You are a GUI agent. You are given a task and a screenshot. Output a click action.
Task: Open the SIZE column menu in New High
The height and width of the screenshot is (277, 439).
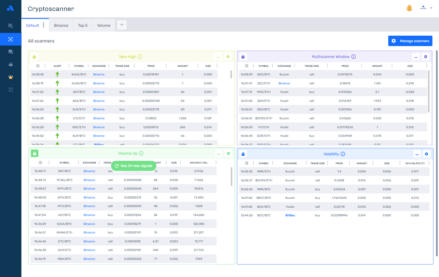pos(217,66)
